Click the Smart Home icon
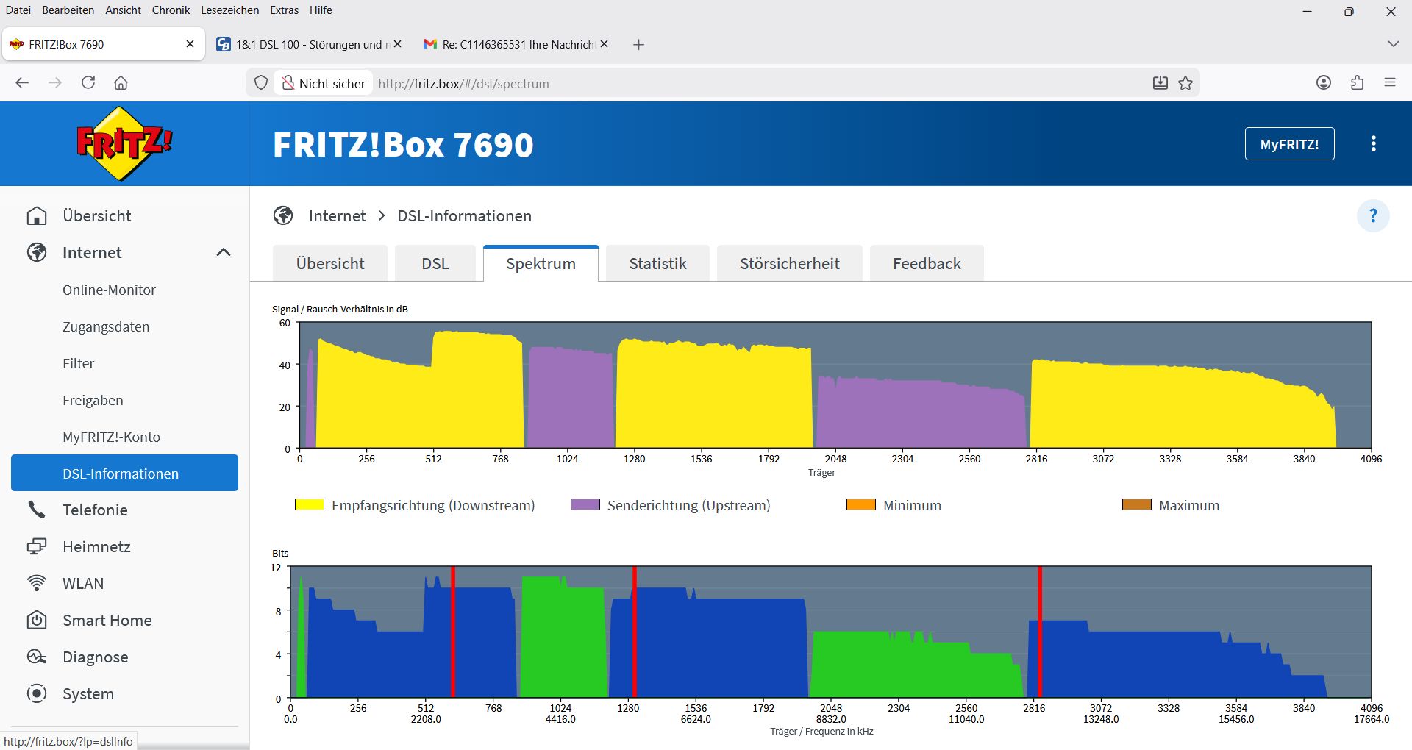1412x750 pixels. (37, 621)
